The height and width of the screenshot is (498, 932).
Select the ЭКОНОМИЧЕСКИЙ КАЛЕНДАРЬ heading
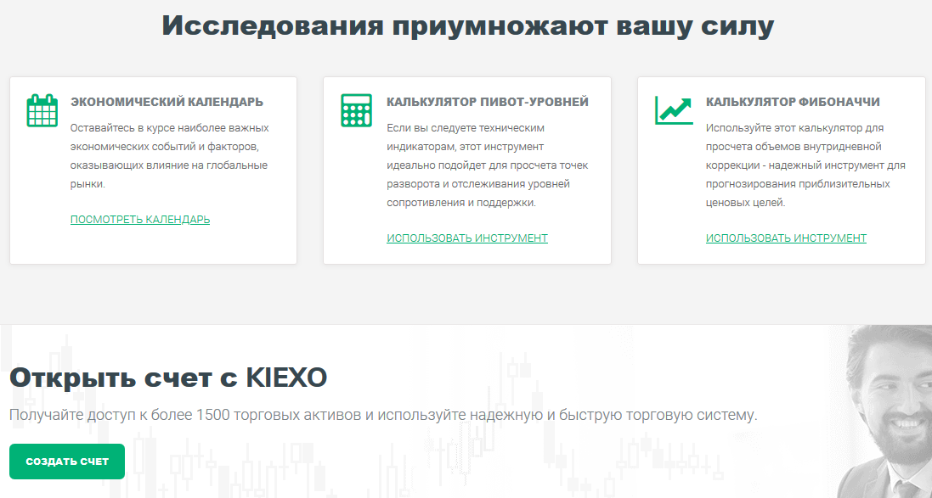[x=167, y=102]
